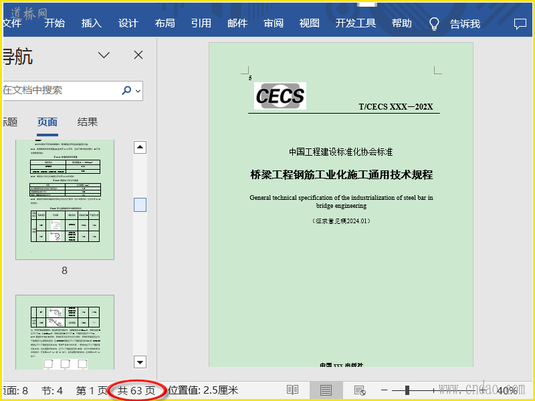Viewport: 535px width, 401px height.
Task: Click the text 中国工程建设标准化协会标准
Action: point(341,152)
